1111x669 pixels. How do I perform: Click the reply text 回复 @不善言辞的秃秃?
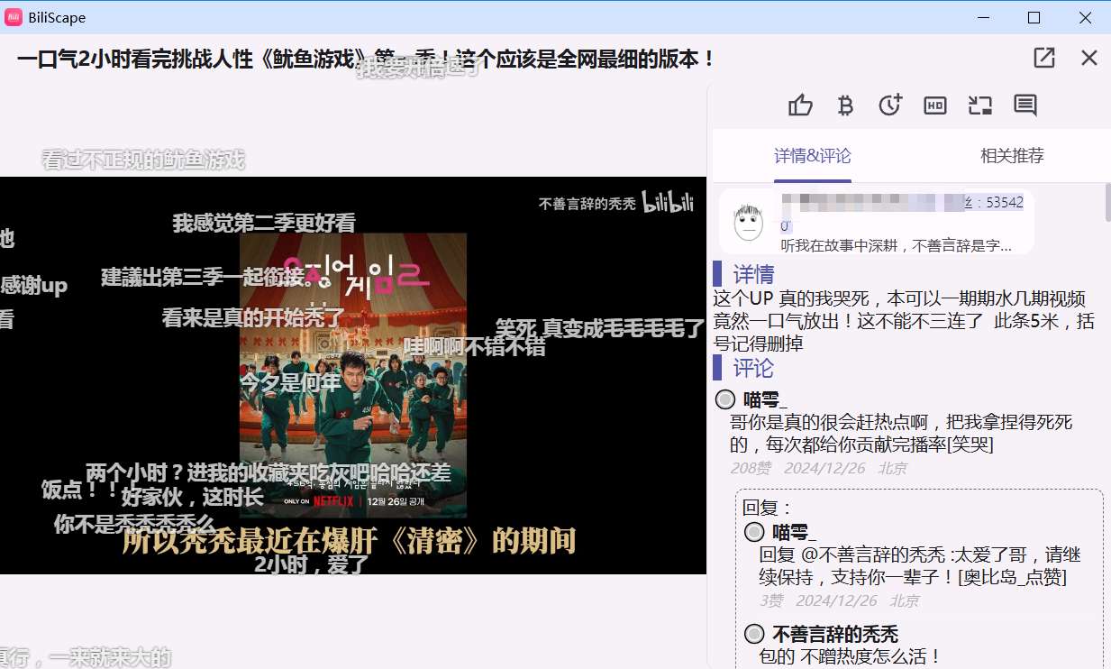[920, 565]
